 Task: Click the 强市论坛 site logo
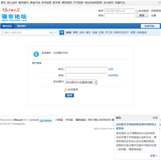coord(14,17)
